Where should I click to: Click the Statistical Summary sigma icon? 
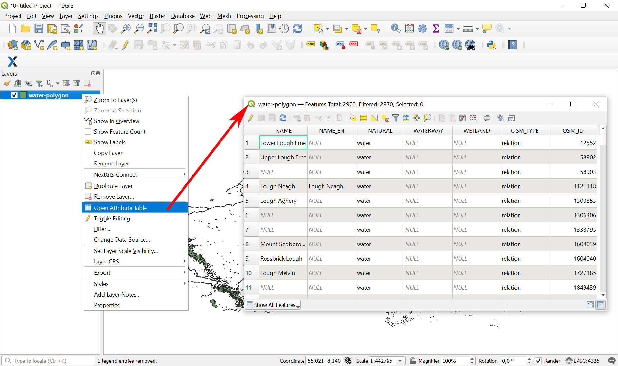point(435,29)
